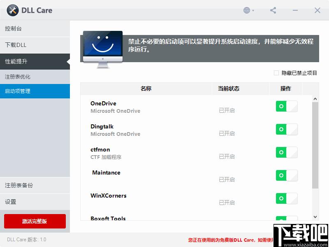The width and height of the screenshot is (329, 247).
Task: Go to 下载DLL in the sidebar
Action: tap(35, 45)
